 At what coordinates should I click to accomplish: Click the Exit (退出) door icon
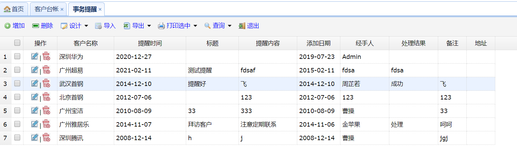242,26
